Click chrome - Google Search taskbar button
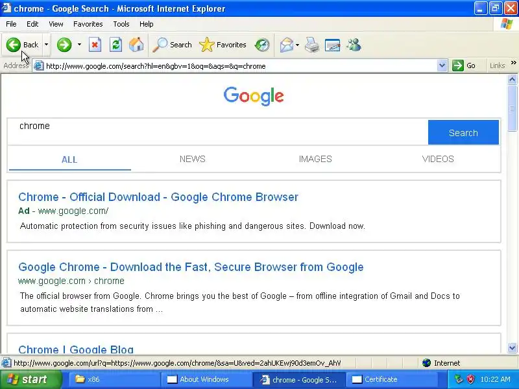Image resolution: width=519 pixels, height=389 pixels. coord(299,379)
